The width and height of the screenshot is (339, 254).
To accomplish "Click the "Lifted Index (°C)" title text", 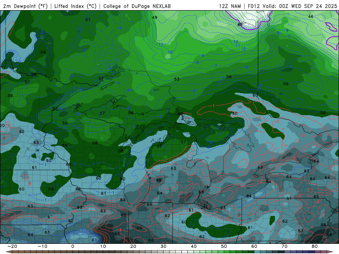I will (x=75, y=6).
